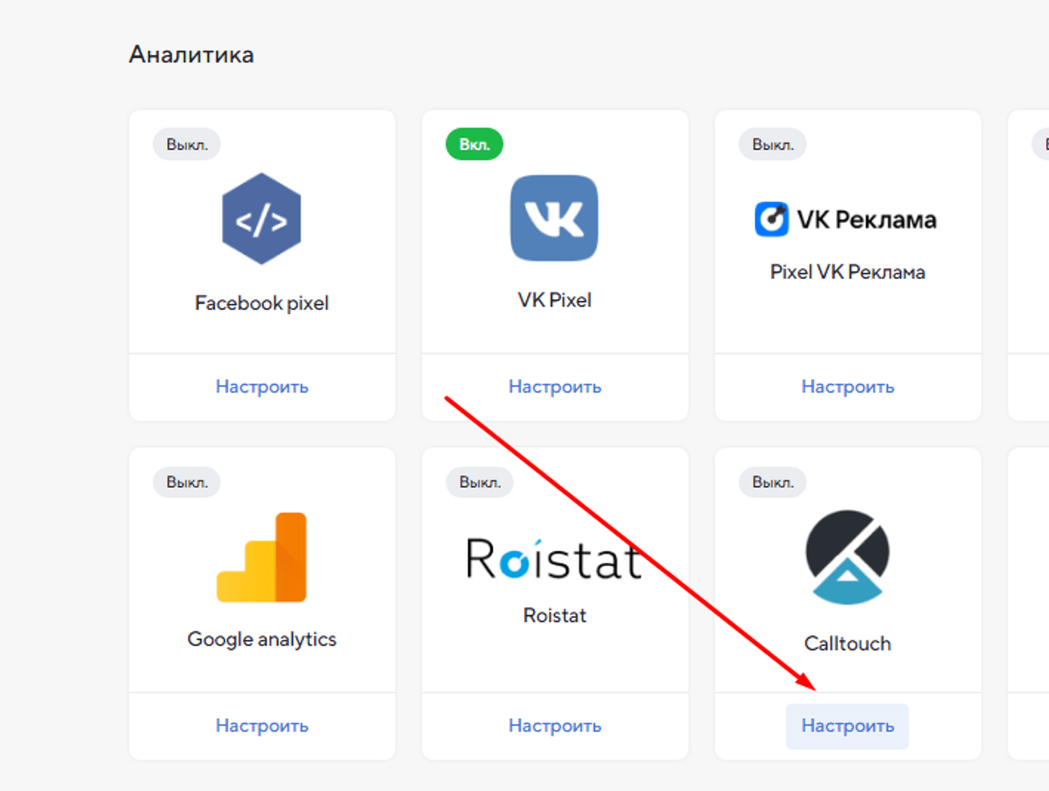
Task: Click the Google analytics card title
Action: point(262,639)
